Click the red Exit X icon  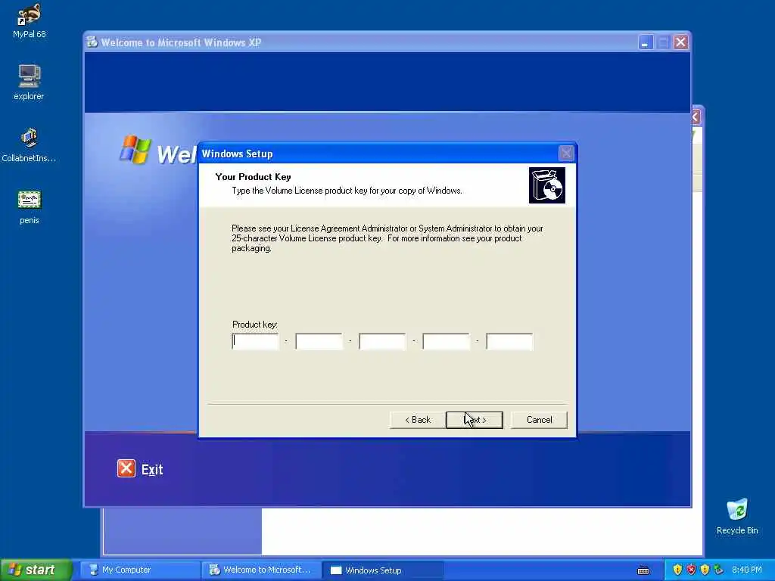pyautogui.click(x=126, y=468)
